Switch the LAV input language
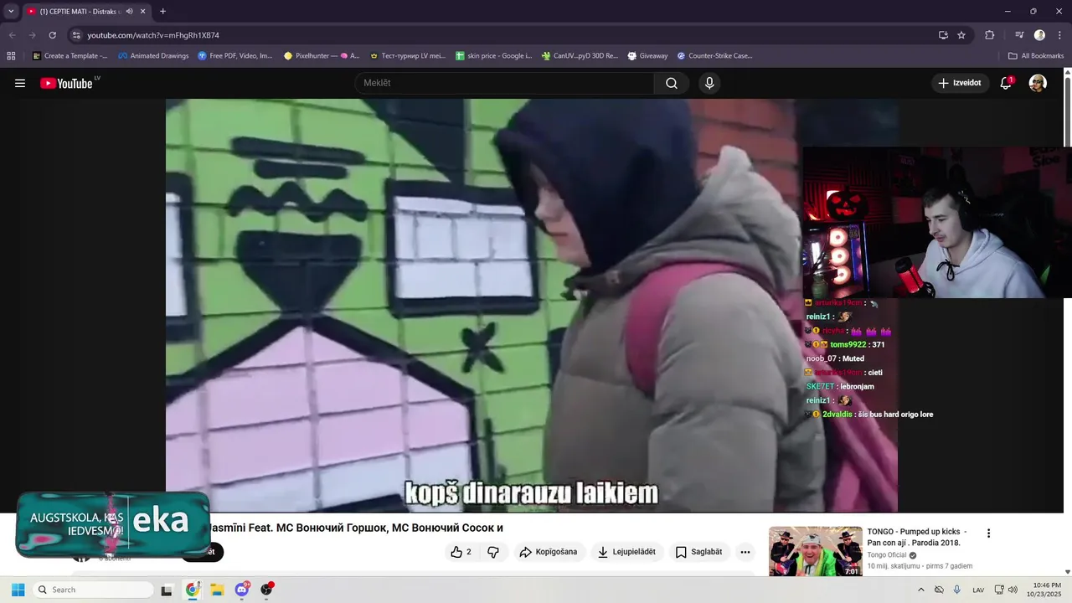This screenshot has width=1072, height=603. (x=978, y=590)
